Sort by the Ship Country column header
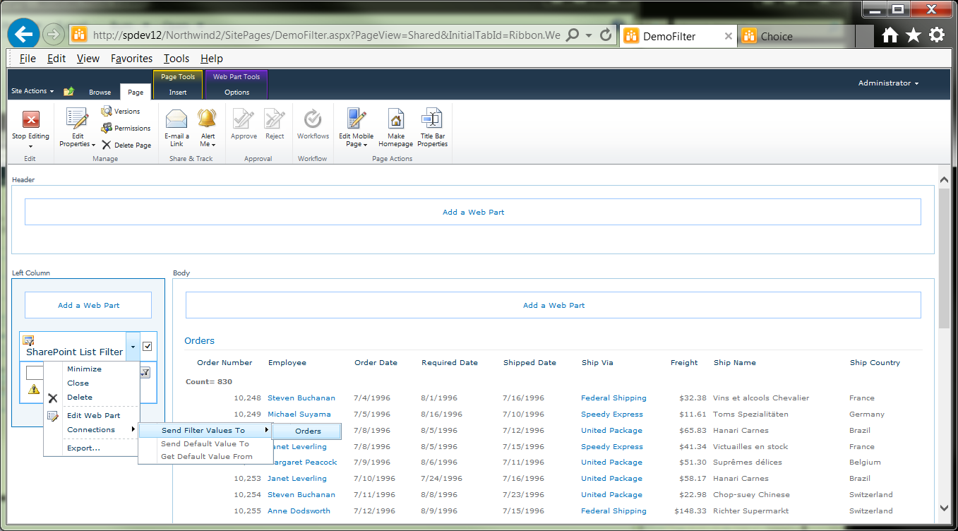 click(x=875, y=362)
